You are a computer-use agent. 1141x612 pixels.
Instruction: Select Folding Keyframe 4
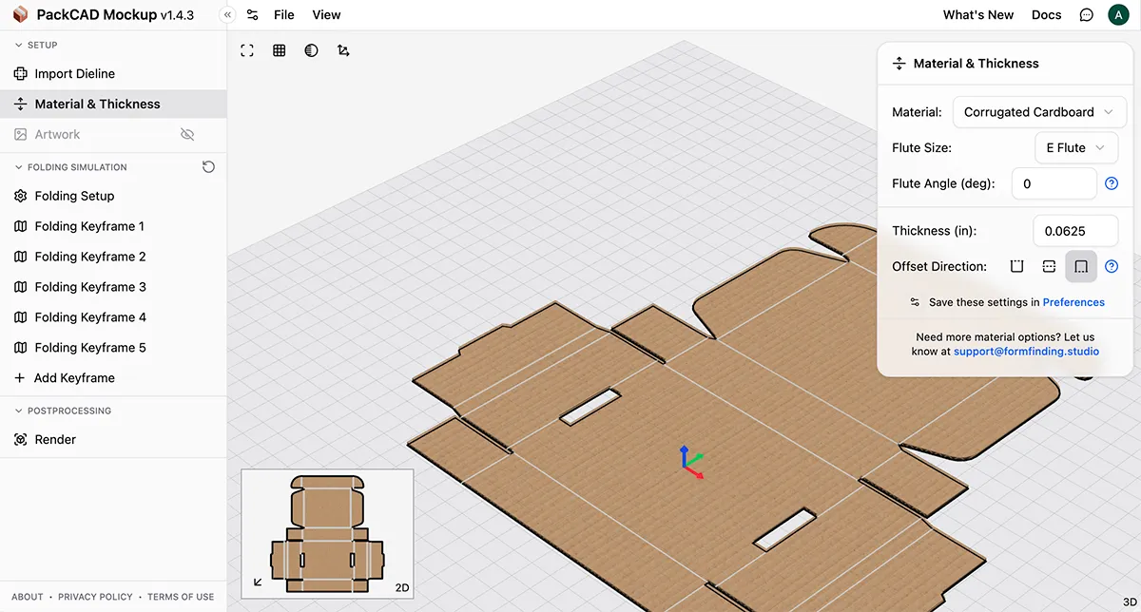point(113,317)
